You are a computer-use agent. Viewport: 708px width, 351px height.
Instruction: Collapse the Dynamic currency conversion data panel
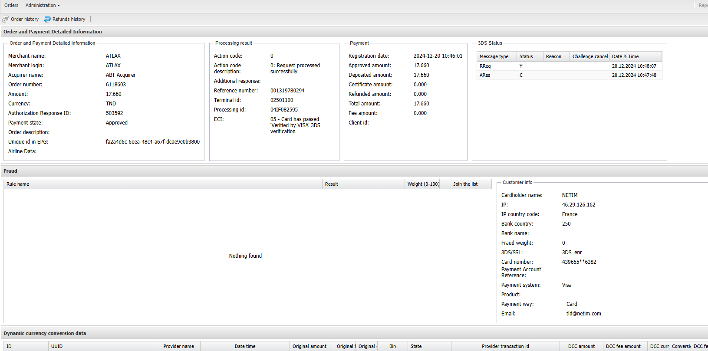[45, 333]
